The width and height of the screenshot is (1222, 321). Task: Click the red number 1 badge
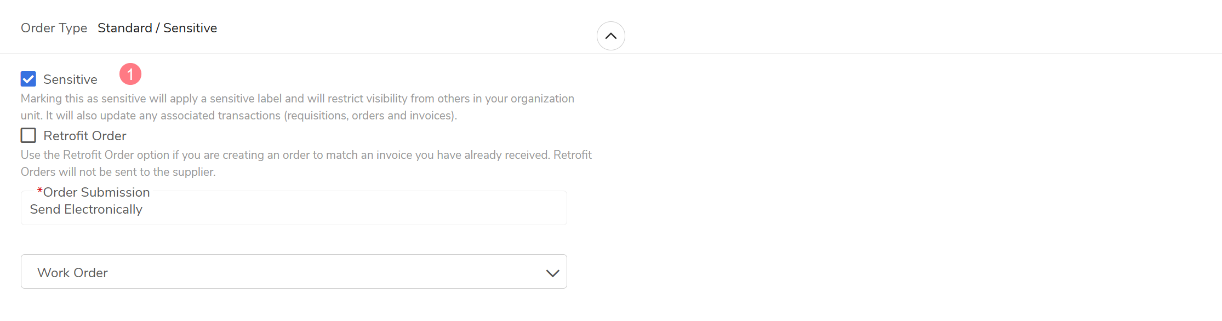pyautogui.click(x=130, y=74)
